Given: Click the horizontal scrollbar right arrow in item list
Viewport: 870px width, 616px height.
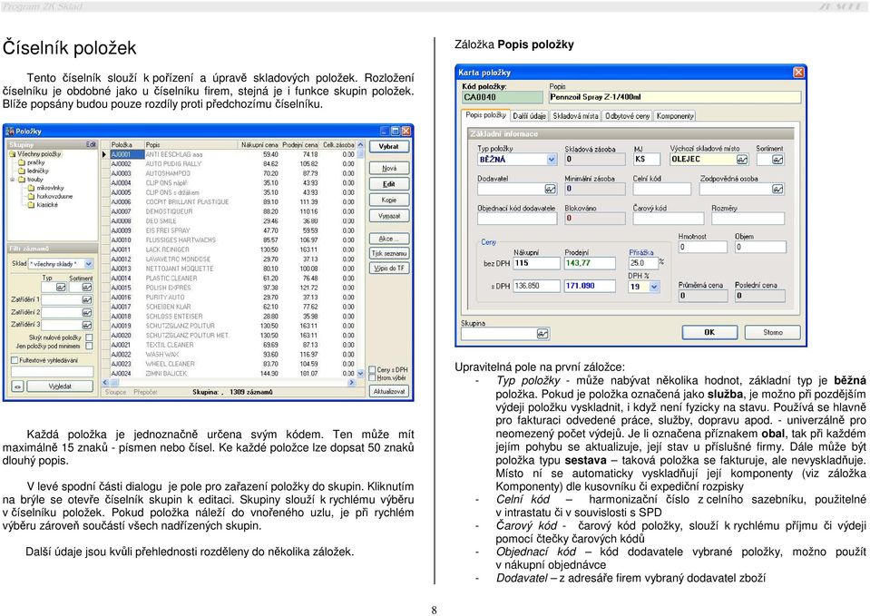Looking at the screenshot, I should [351, 382].
